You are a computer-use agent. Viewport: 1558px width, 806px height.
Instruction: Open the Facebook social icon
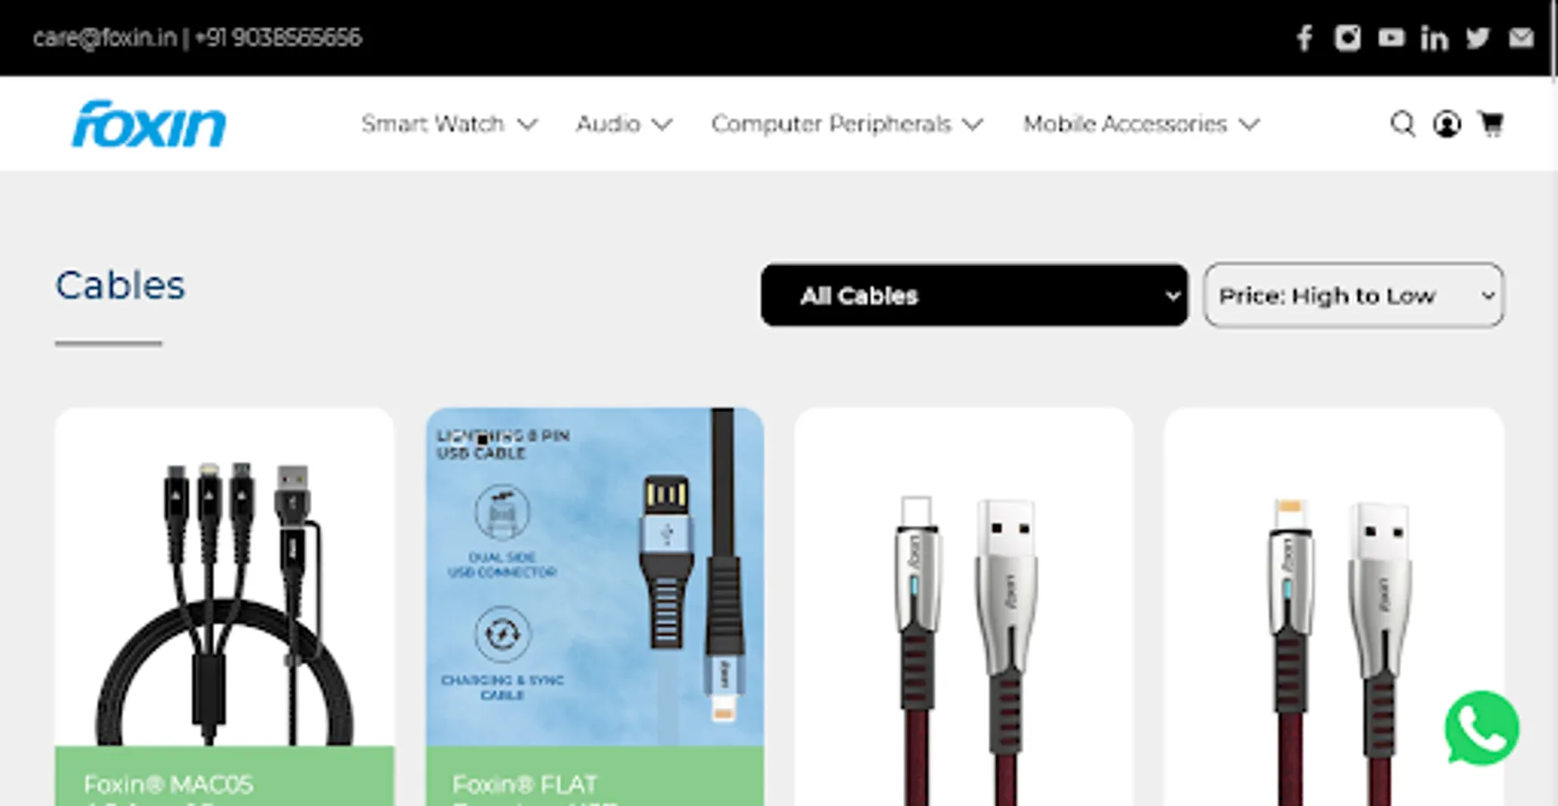(1304, 38)
